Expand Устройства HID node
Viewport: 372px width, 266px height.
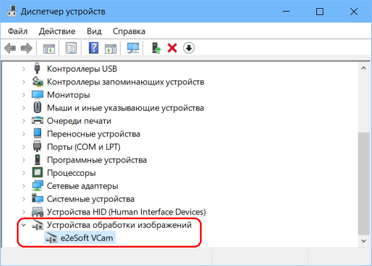tap(24, 212)
